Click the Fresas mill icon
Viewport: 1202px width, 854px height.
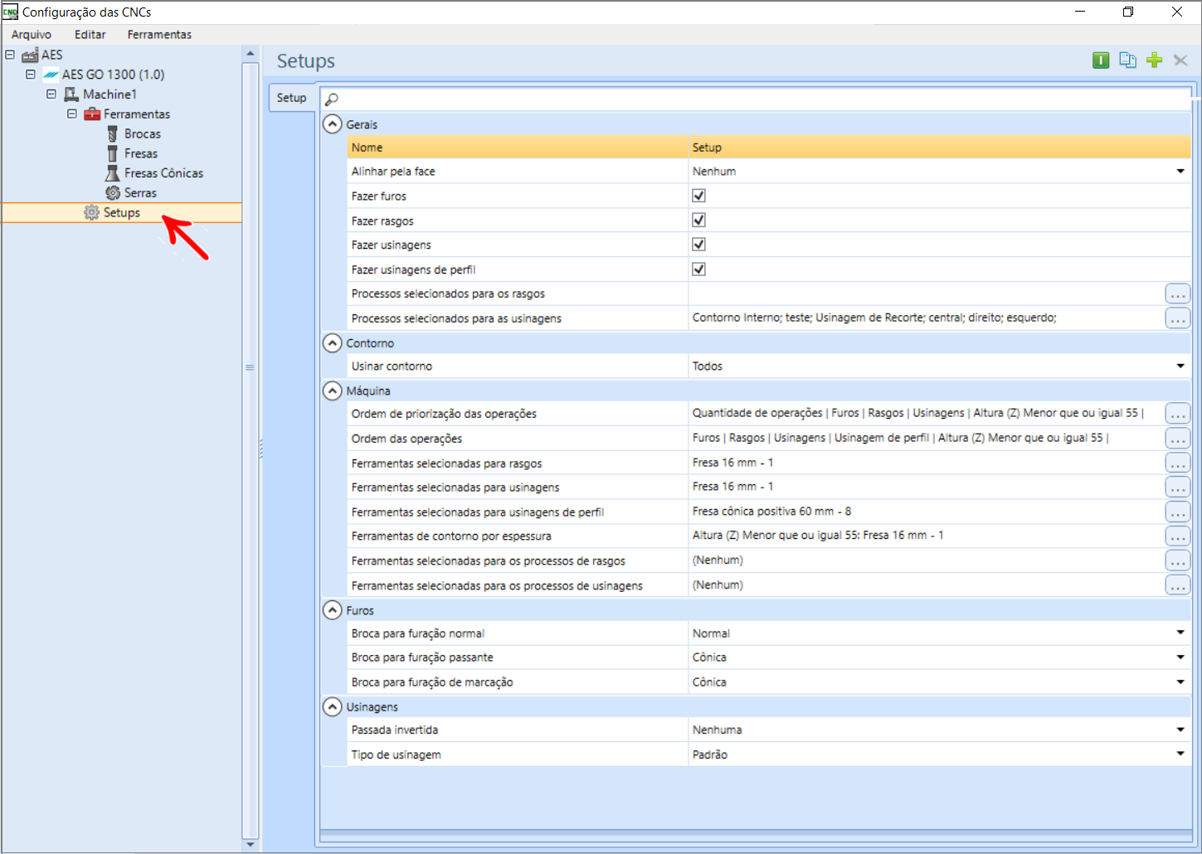(112, 153)
